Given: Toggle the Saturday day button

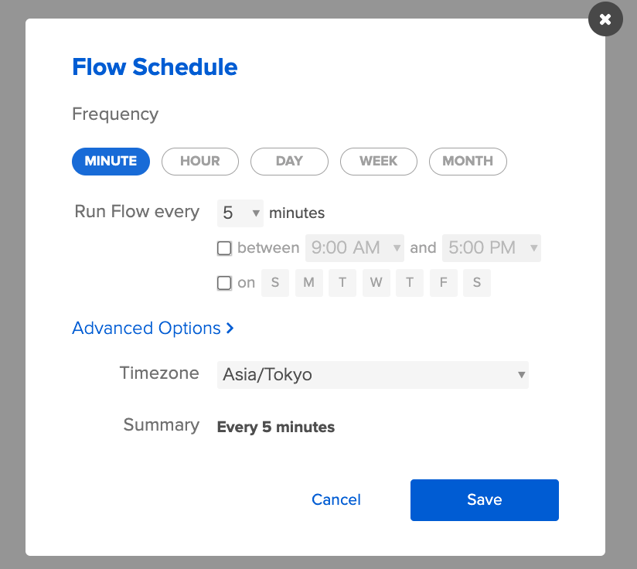Looking at the screenshot, I should [x=477, y=283].
